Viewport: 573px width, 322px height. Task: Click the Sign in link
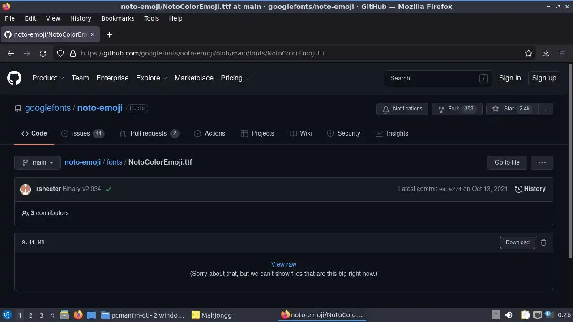click(510, 78)
